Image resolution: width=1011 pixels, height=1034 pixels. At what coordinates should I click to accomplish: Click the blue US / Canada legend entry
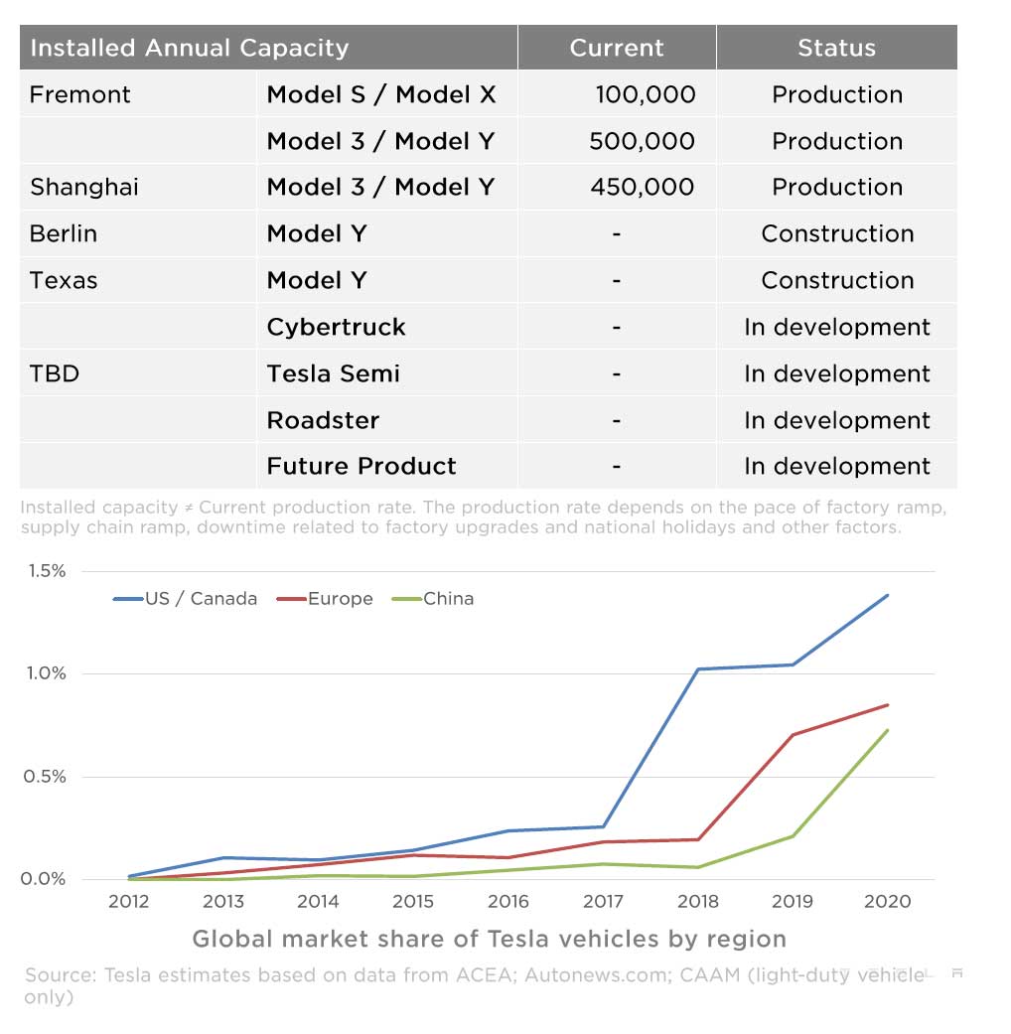point(186,599)
